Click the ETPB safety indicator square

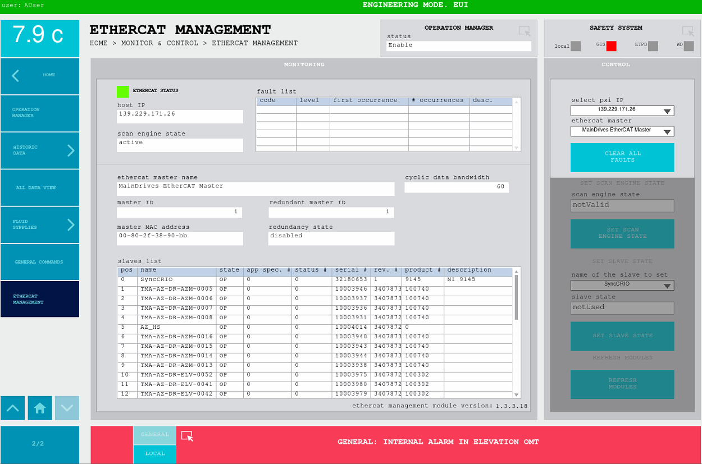point(653,46)
